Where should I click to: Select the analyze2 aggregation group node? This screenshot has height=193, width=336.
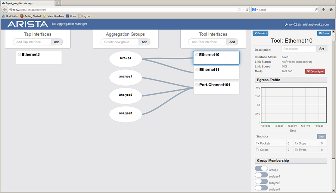[x=125, y=95]
